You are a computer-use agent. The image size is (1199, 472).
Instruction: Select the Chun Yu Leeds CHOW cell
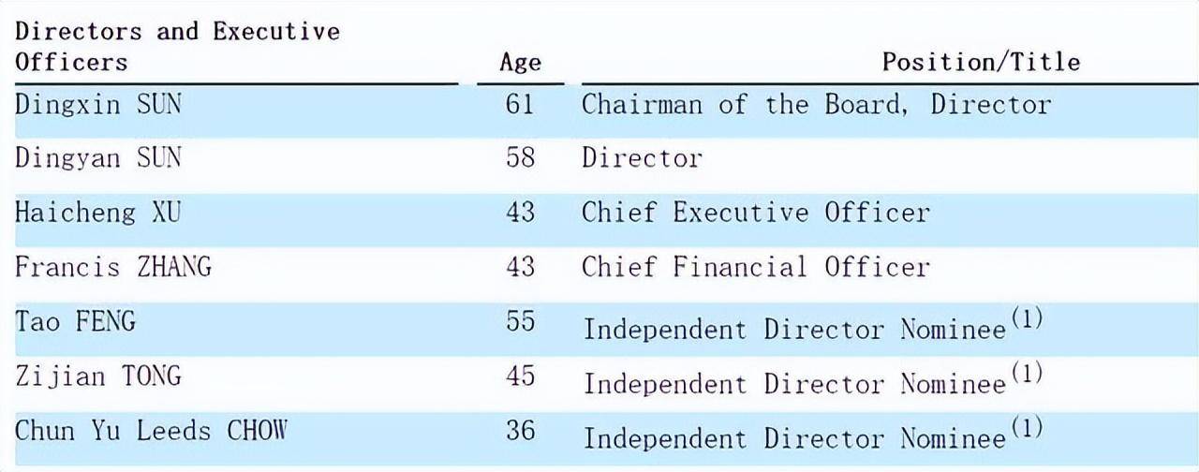[151, 430]
